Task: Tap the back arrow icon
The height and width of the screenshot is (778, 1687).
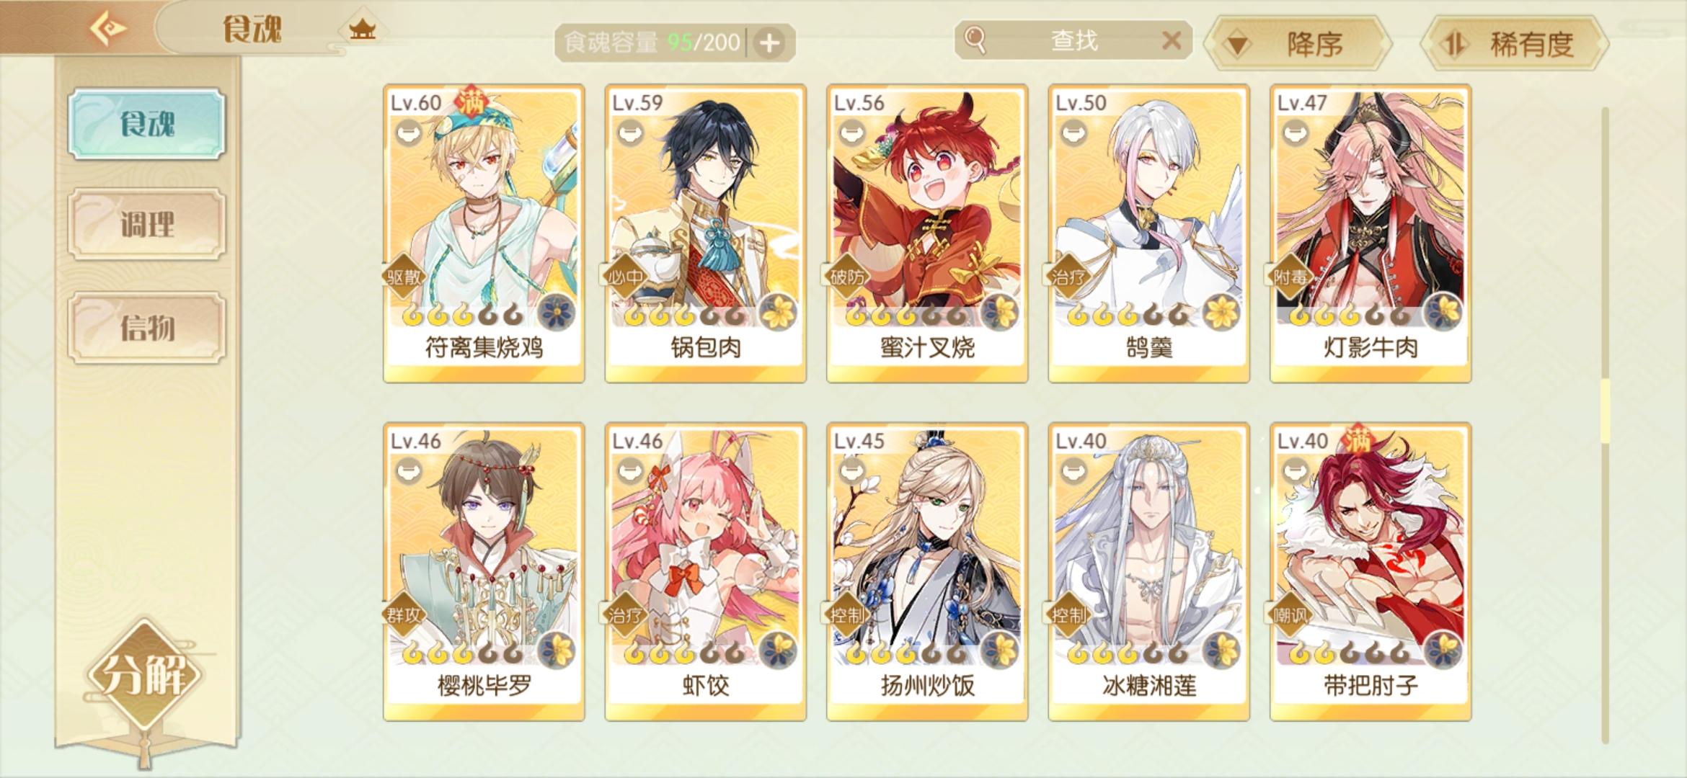Action: [x=108, y=29]
